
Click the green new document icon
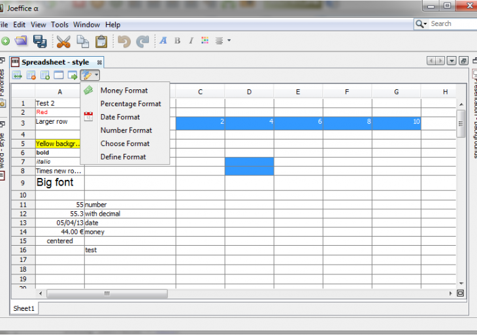pyautogui.click(x=5, y=41)
